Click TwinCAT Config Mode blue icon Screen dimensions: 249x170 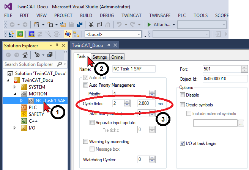[x=32, y=34]
